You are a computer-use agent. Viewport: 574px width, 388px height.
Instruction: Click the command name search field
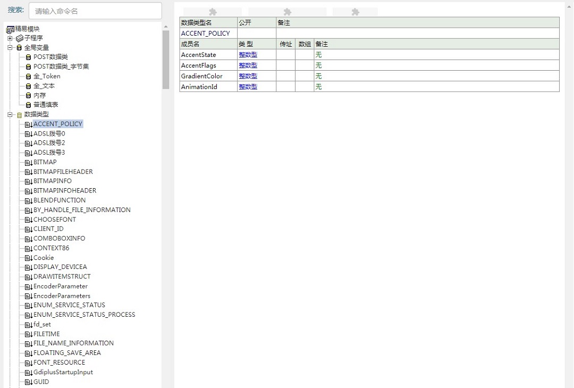pos(95,11)
